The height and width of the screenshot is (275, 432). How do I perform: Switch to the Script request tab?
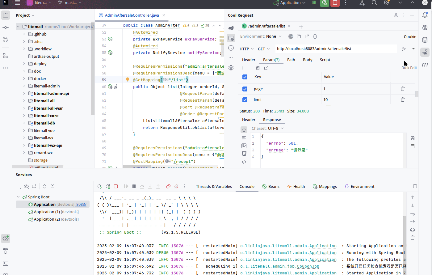coord(325,60)
